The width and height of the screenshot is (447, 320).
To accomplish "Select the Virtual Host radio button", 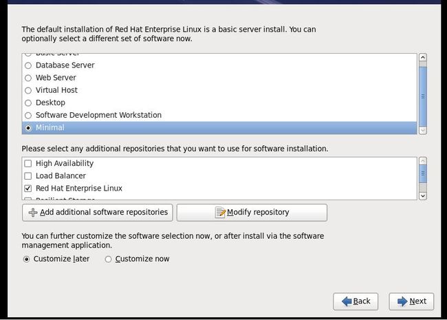I will point(28,91).
